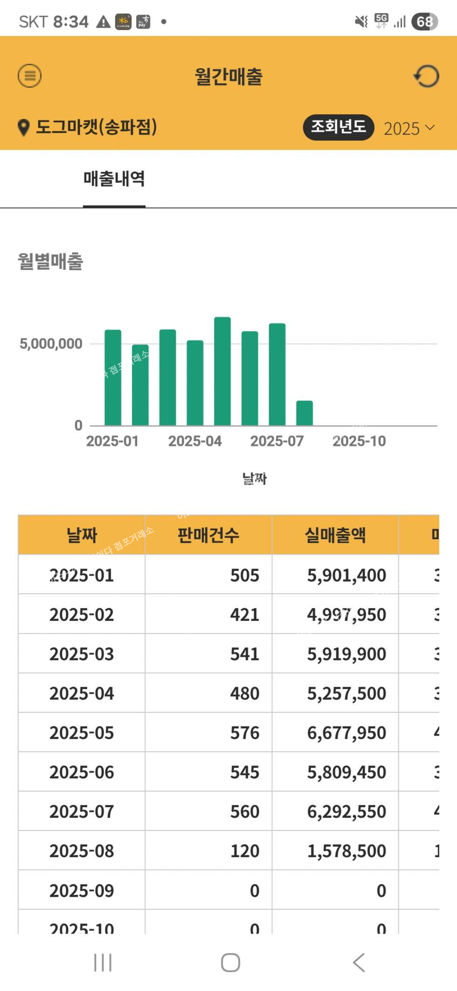Screen dimensions: 457x991
Task: Tap the chevron next to 2025
Action: coord(430,128)
